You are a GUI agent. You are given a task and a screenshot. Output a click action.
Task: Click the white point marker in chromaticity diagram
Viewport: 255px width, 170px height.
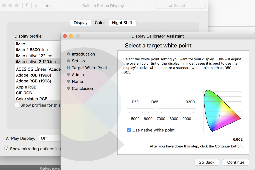[x=219, y=115]
